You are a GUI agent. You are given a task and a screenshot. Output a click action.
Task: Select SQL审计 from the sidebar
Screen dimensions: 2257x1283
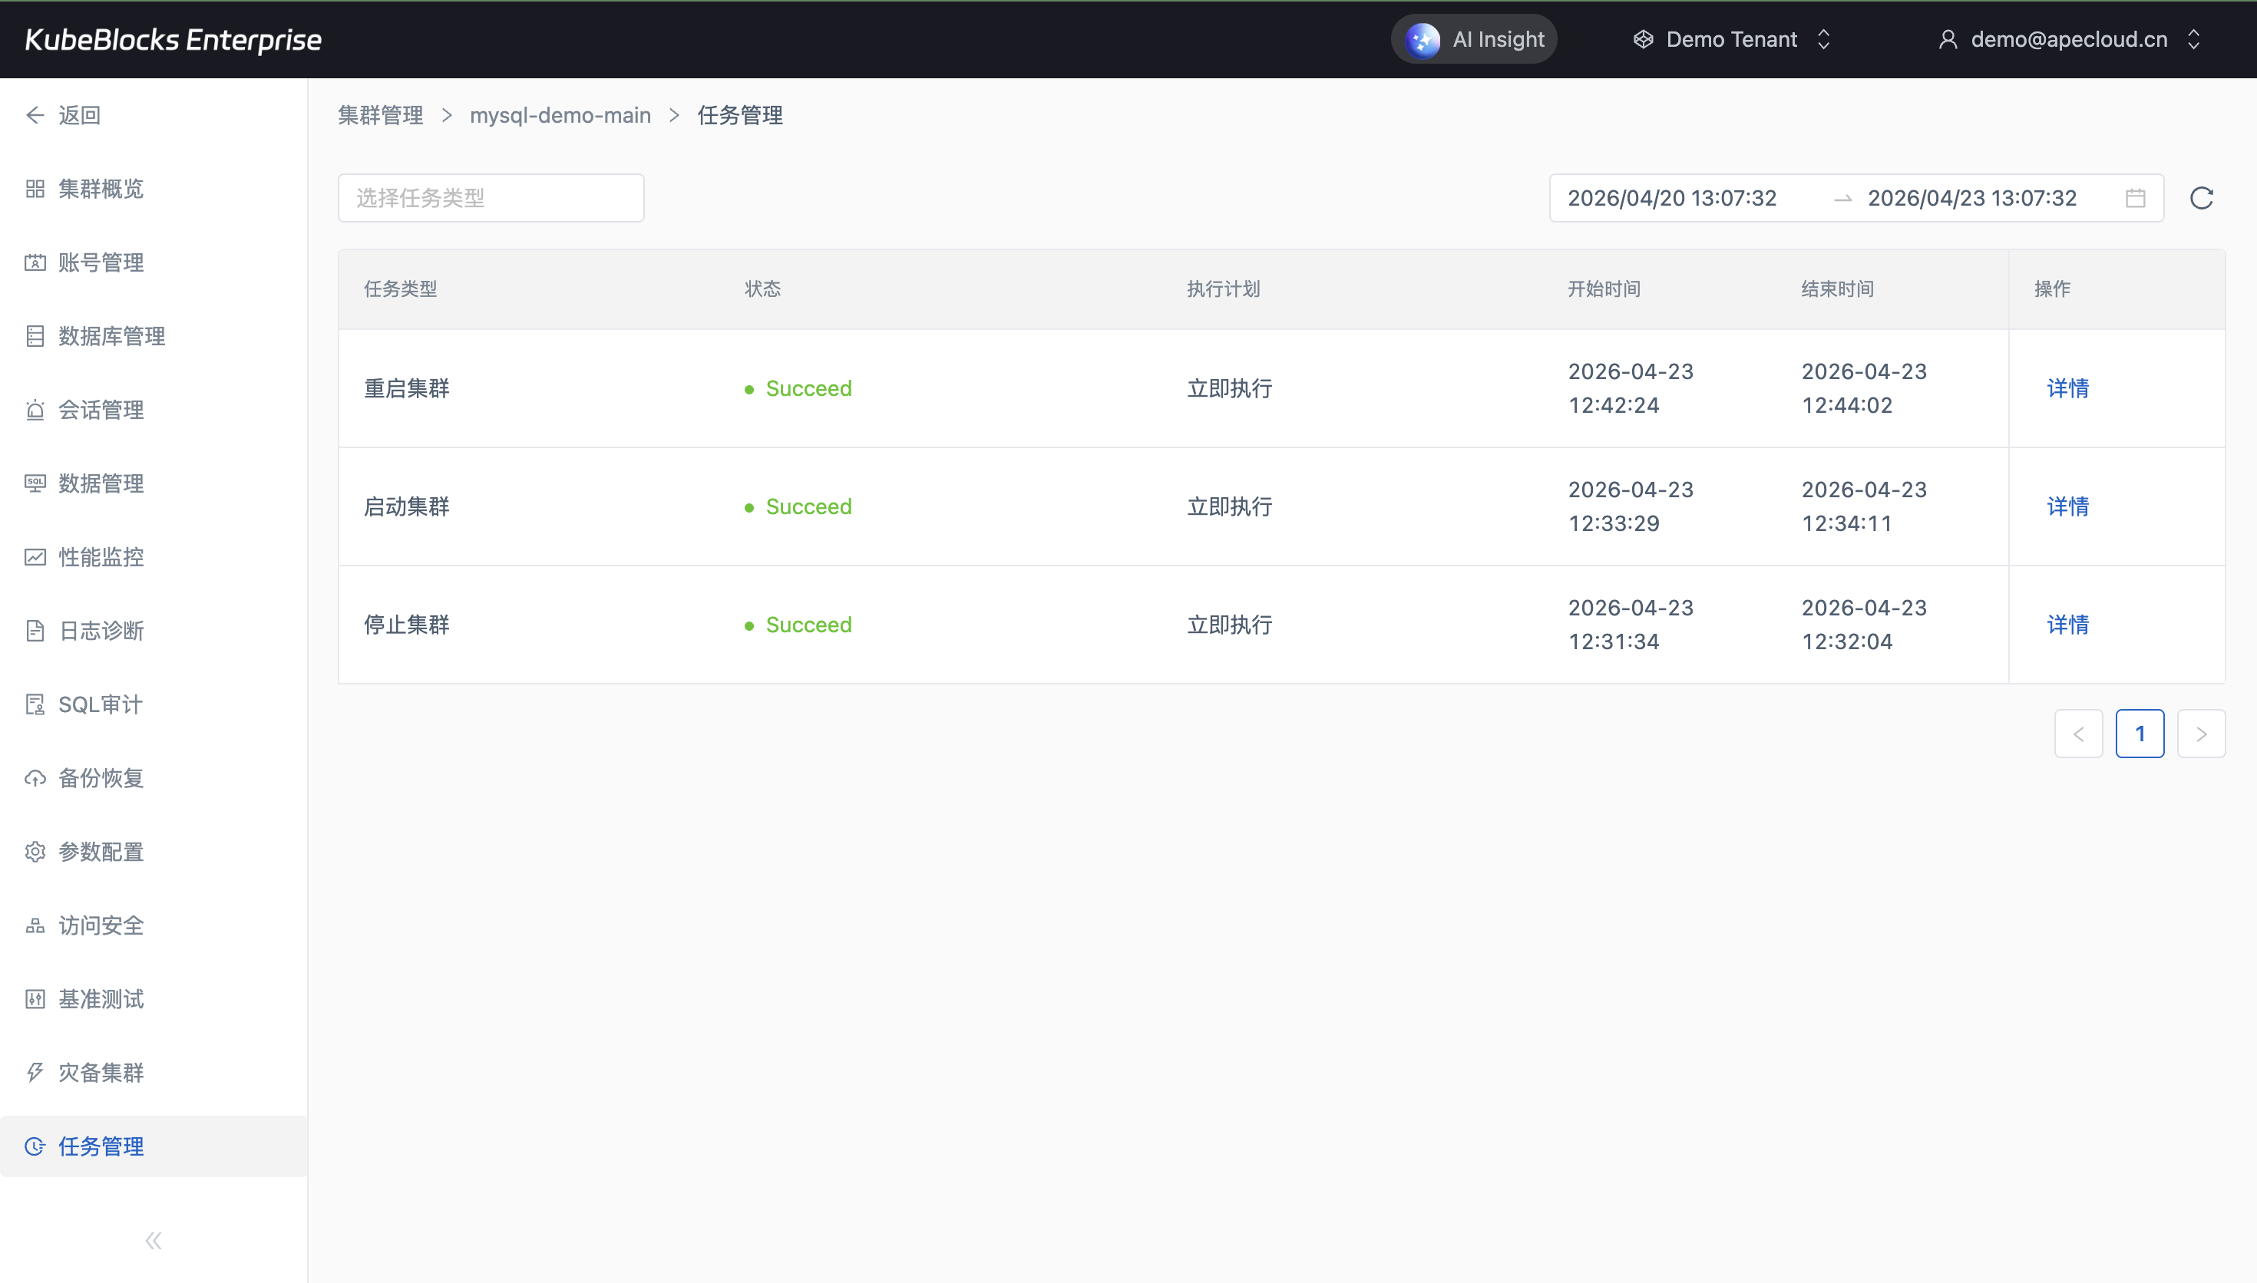coord(100,705)
